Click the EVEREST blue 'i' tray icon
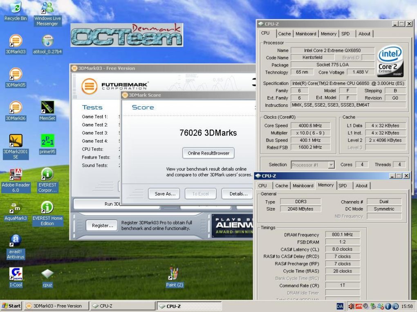 pos(388,306)
